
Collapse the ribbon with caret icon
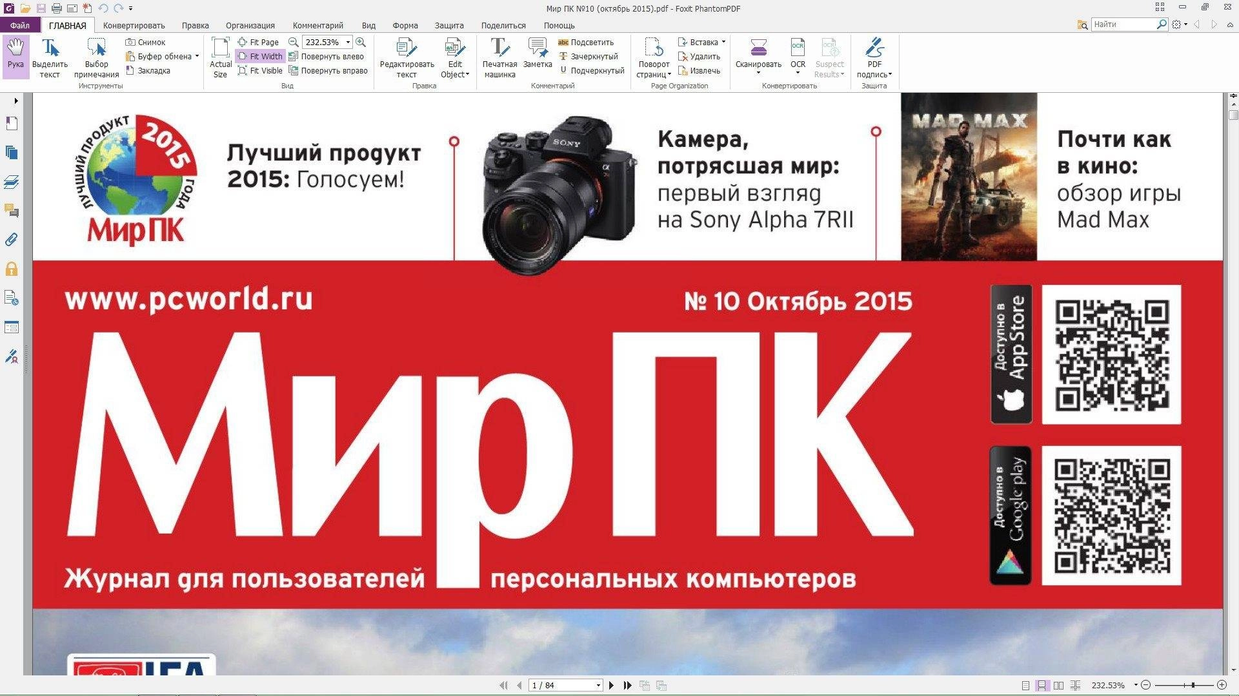coord(1231,24)
